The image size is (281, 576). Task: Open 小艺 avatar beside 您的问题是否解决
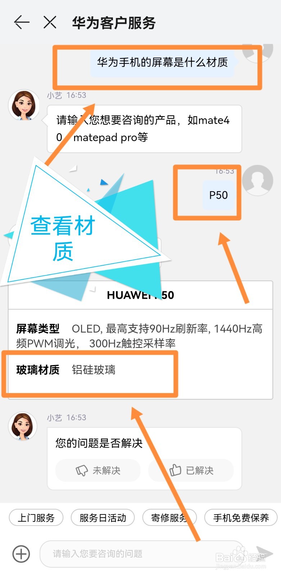(x=23, y=426)
